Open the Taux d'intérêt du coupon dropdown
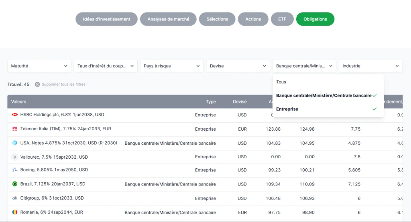Image resolution: width=411 pixels, height=222 pixels. tap(106, 66)
